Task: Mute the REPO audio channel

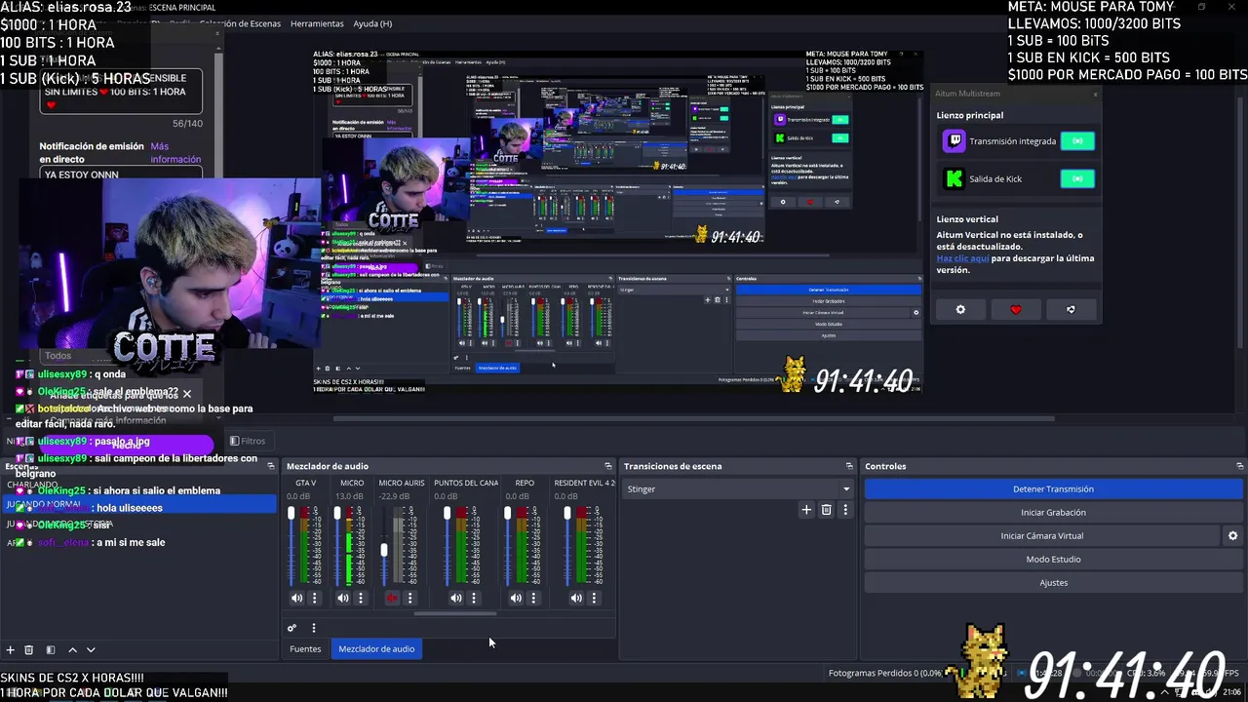Action: tap(516, 598)
